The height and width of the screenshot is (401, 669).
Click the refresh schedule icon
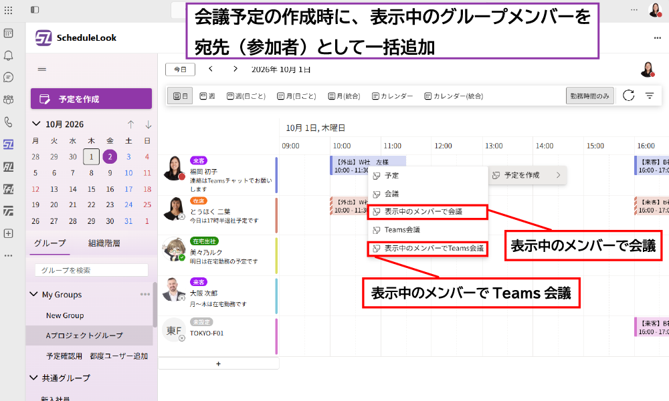point(628,96)
